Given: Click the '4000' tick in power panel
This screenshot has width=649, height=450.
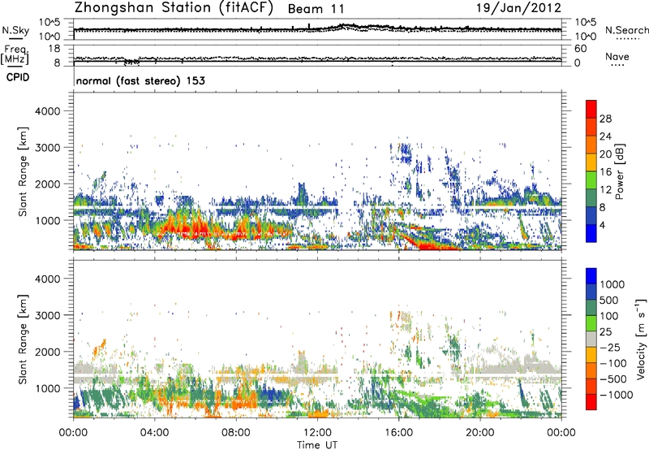Looking at the screenshot, I should pos(47,111).
